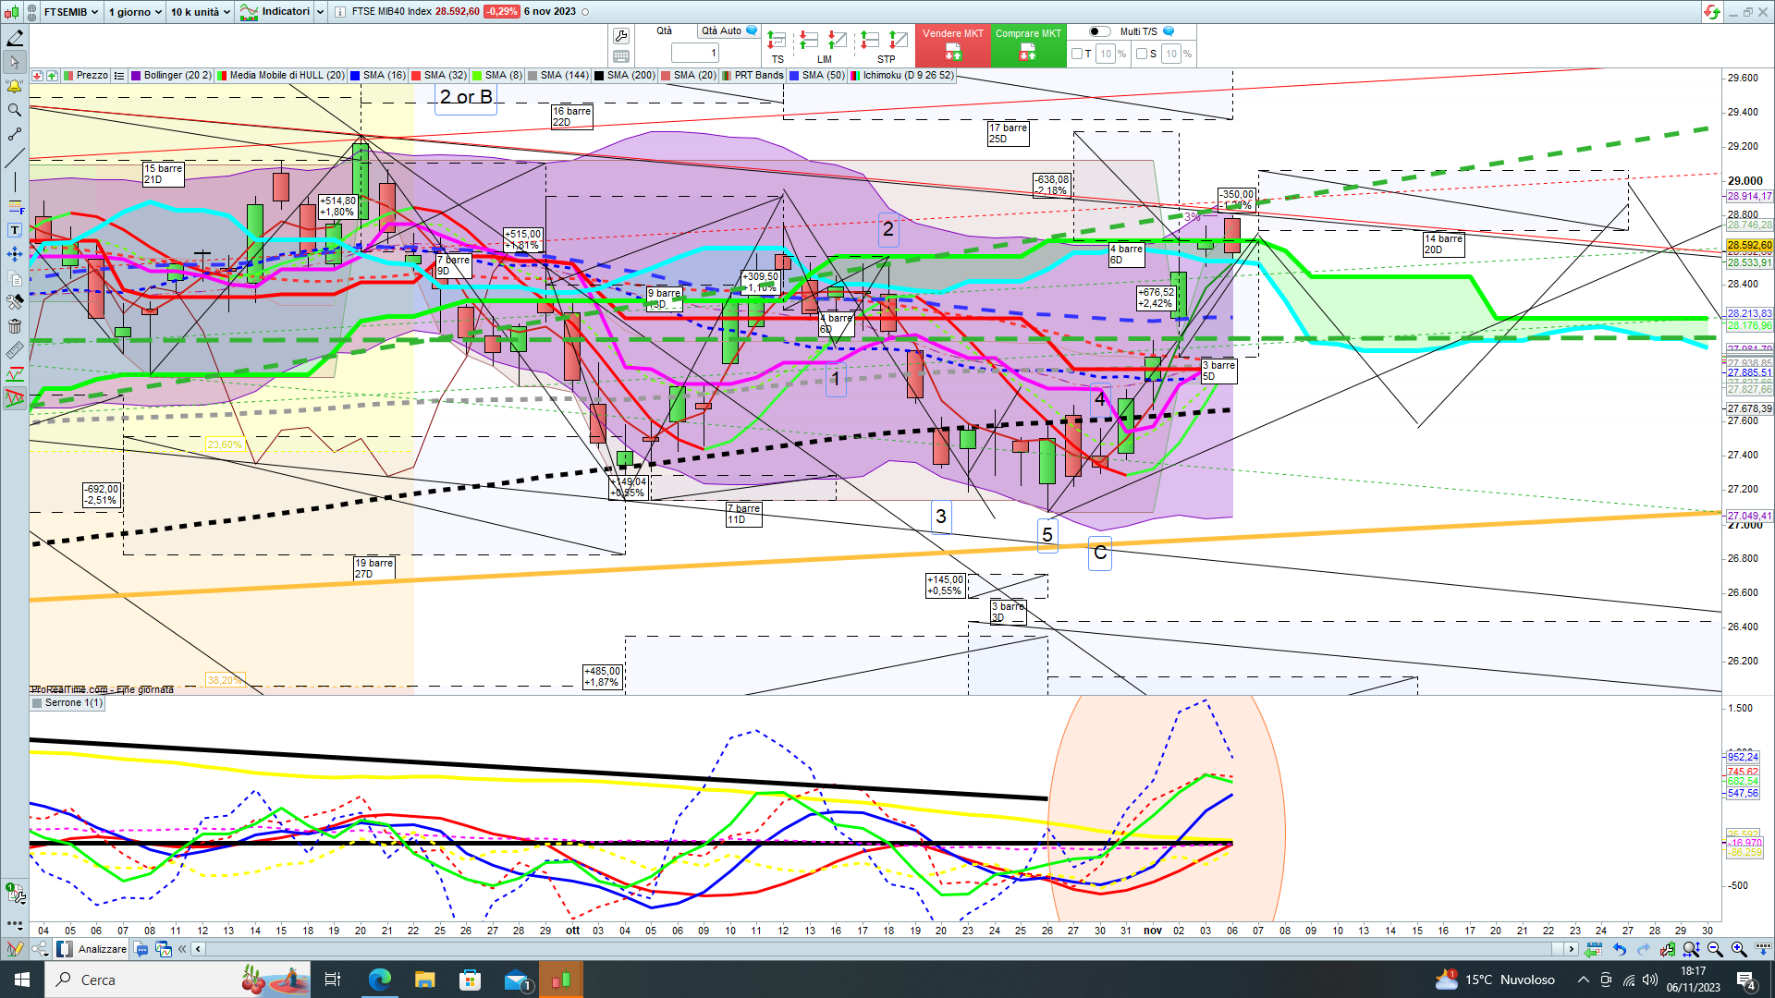Toggle the Multi T/S switch

click(x=1099, y=31)
